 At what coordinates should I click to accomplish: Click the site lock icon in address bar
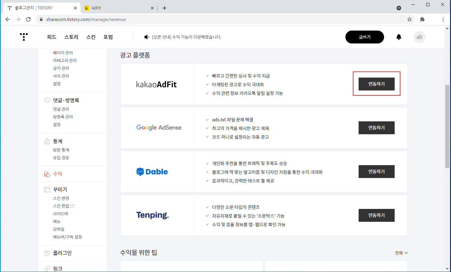click(x=41, y=19)
